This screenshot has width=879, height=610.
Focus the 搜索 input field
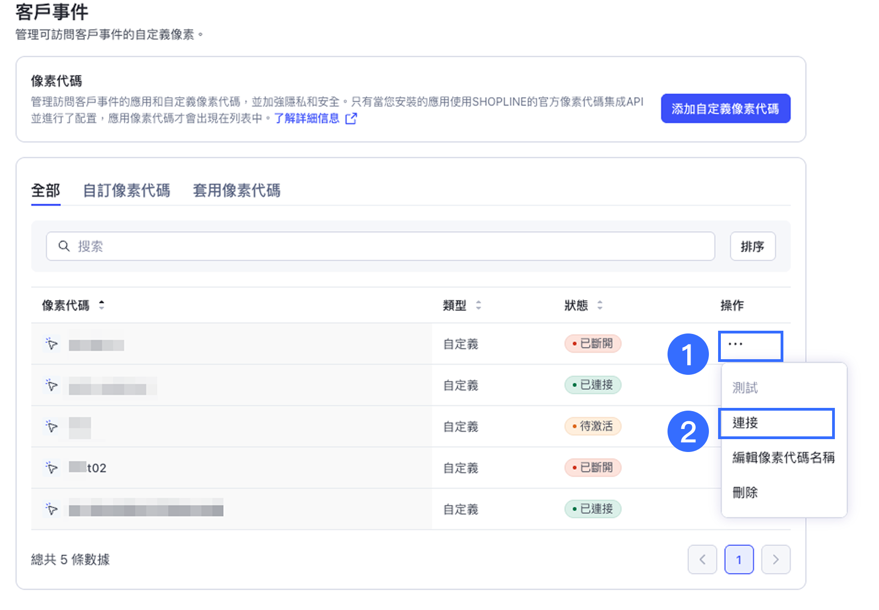click(x=391, y=247)
